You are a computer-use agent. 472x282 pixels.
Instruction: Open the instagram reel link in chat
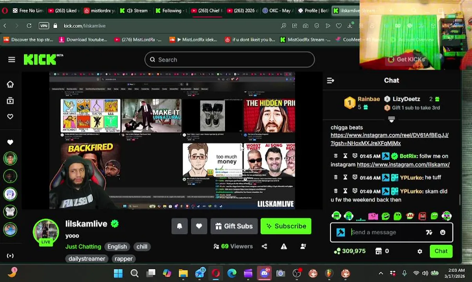click(389, 139)
